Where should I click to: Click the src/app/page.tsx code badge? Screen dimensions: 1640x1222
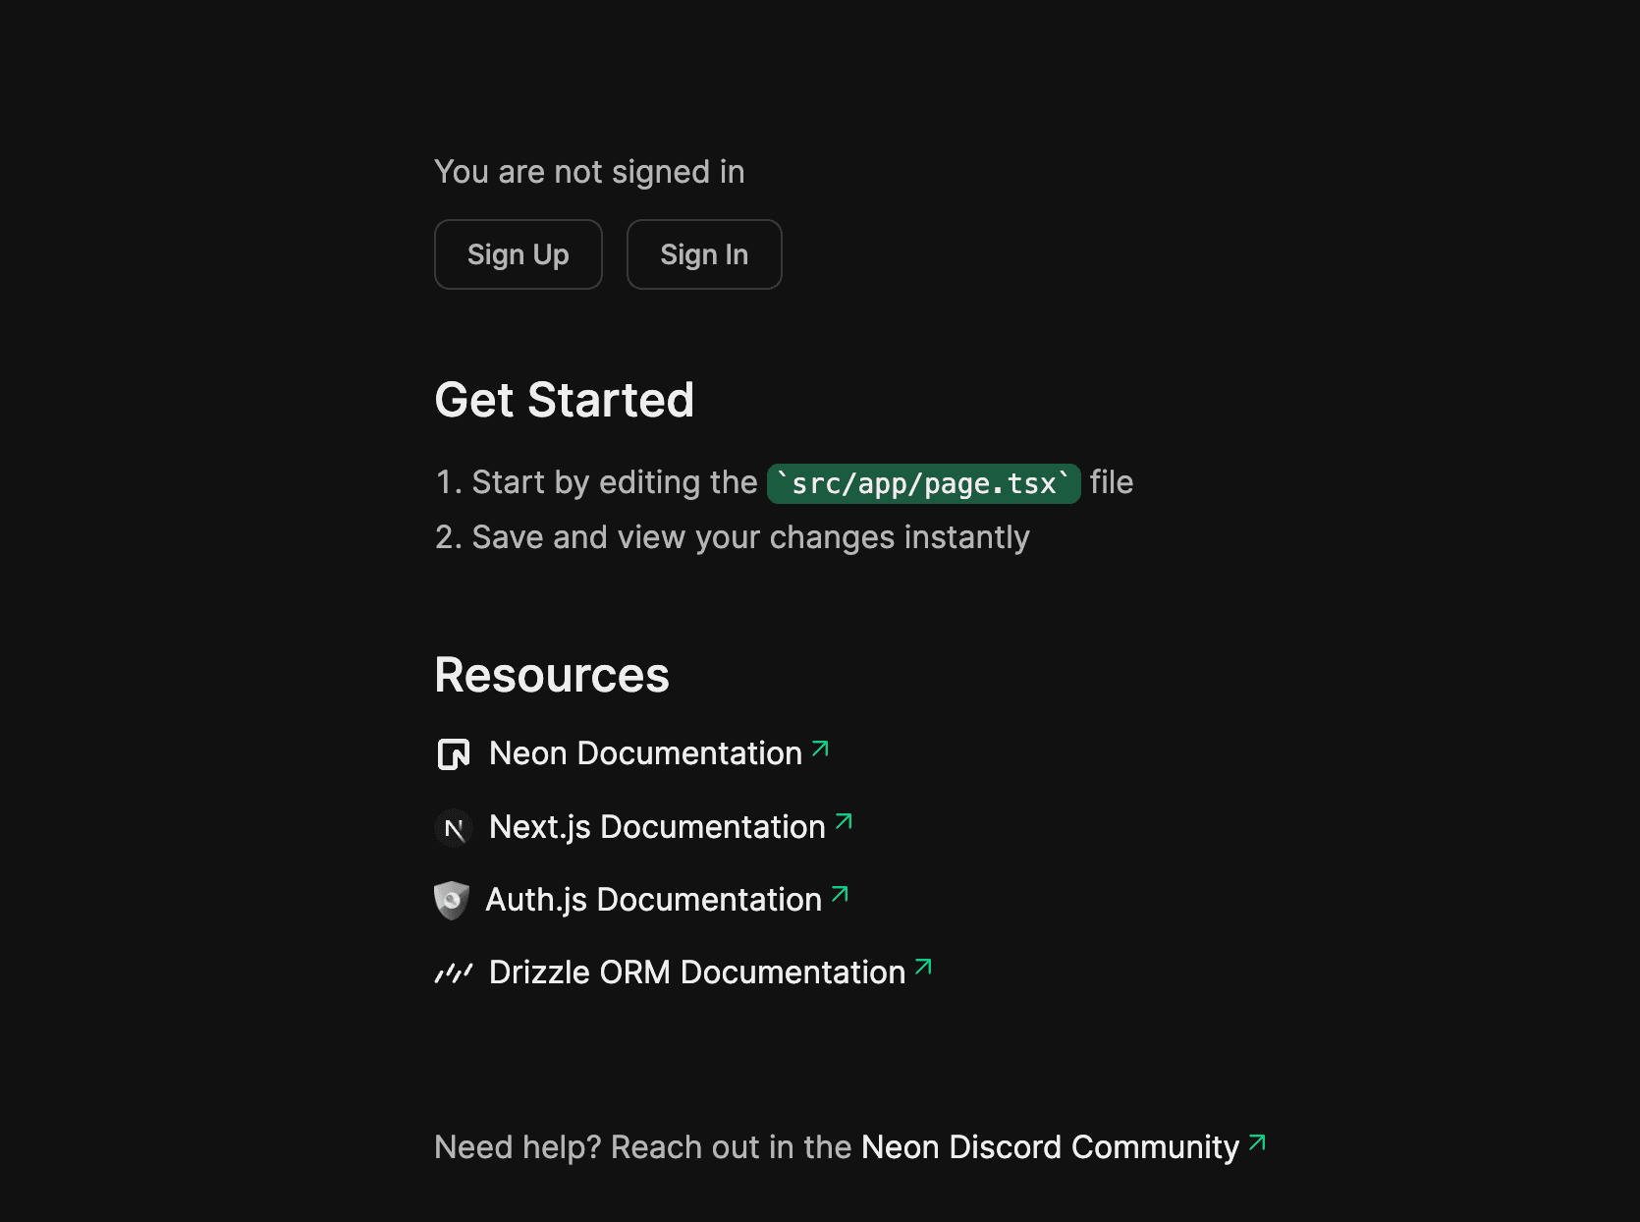[923, 482]
